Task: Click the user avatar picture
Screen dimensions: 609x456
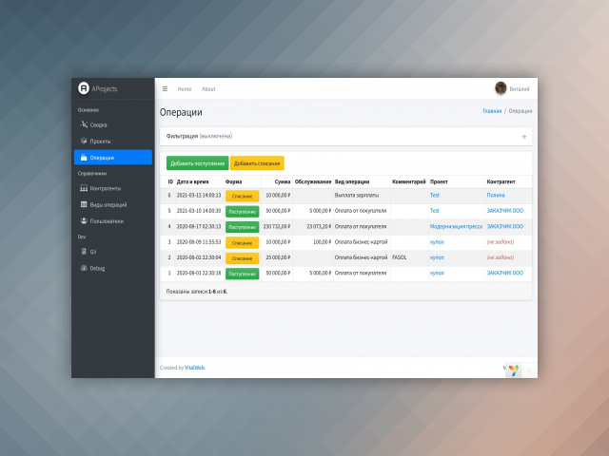Action: coord(501,88)
